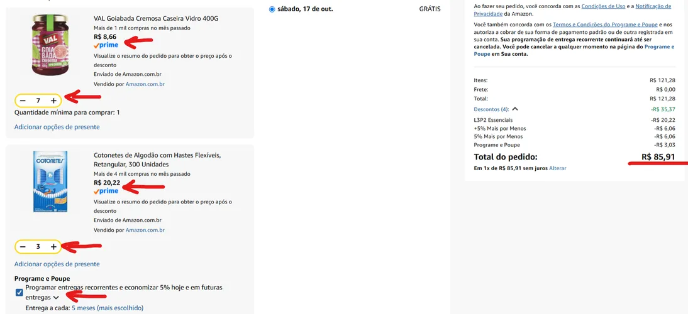Click the Frete R$ 0,00 amount
The height and width of the screenshot is (314, 688).
click(665, 90)
